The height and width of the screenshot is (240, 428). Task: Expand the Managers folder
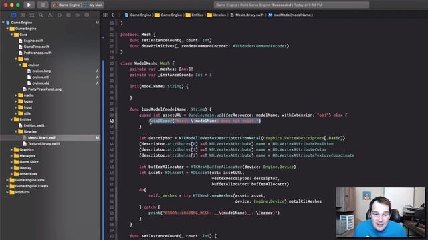pyautogui.click(x=12, y=155)
